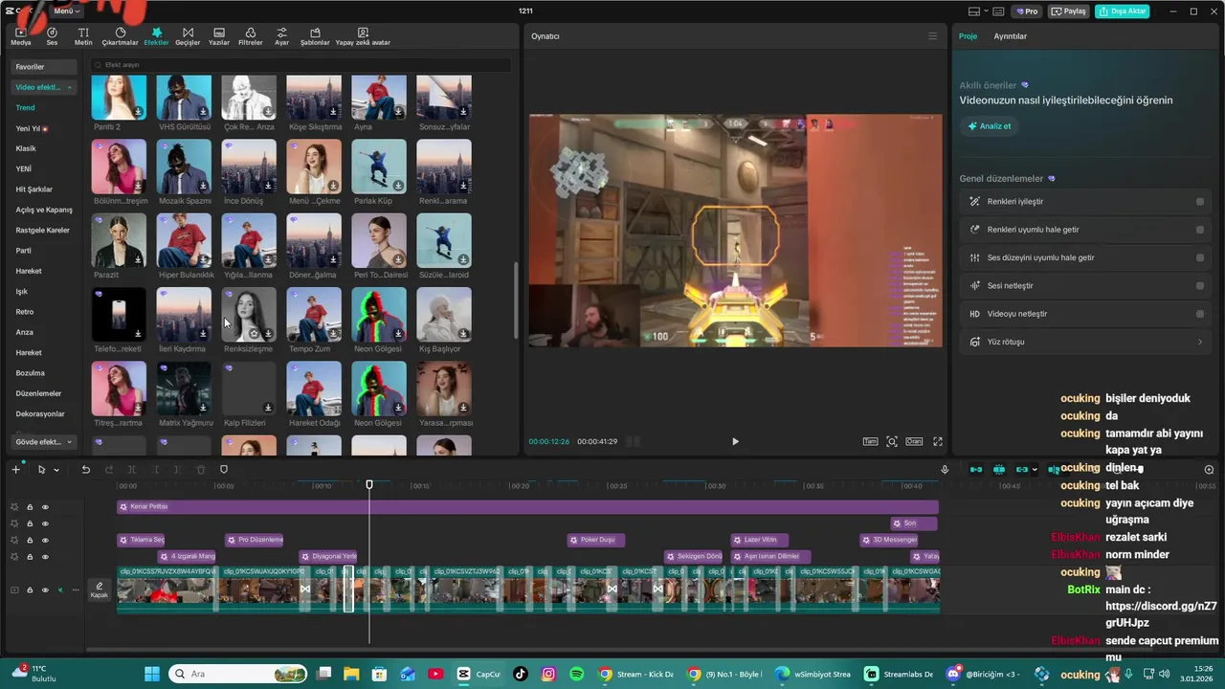This screenshot has width=1225, height=689.
Task: Open the Ses (audio) panel
Action: click(52, 36)
